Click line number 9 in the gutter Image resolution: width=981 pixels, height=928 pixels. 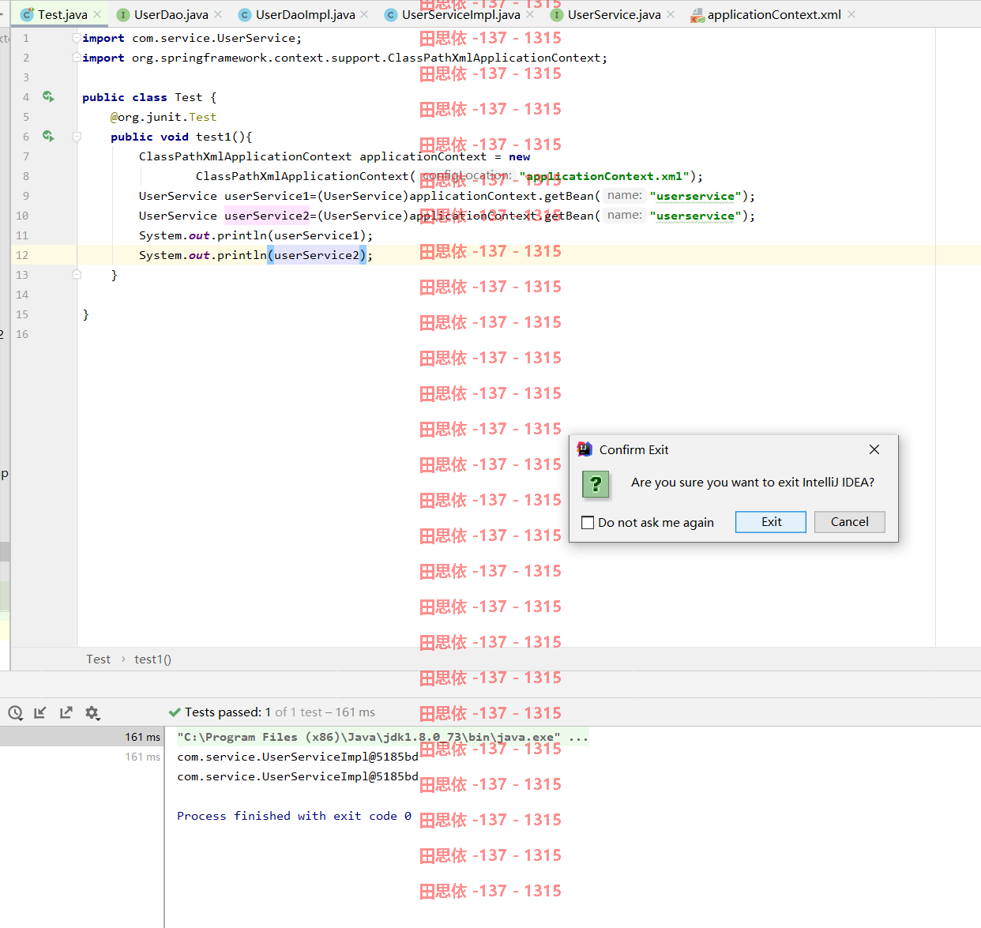coord(25,196)
